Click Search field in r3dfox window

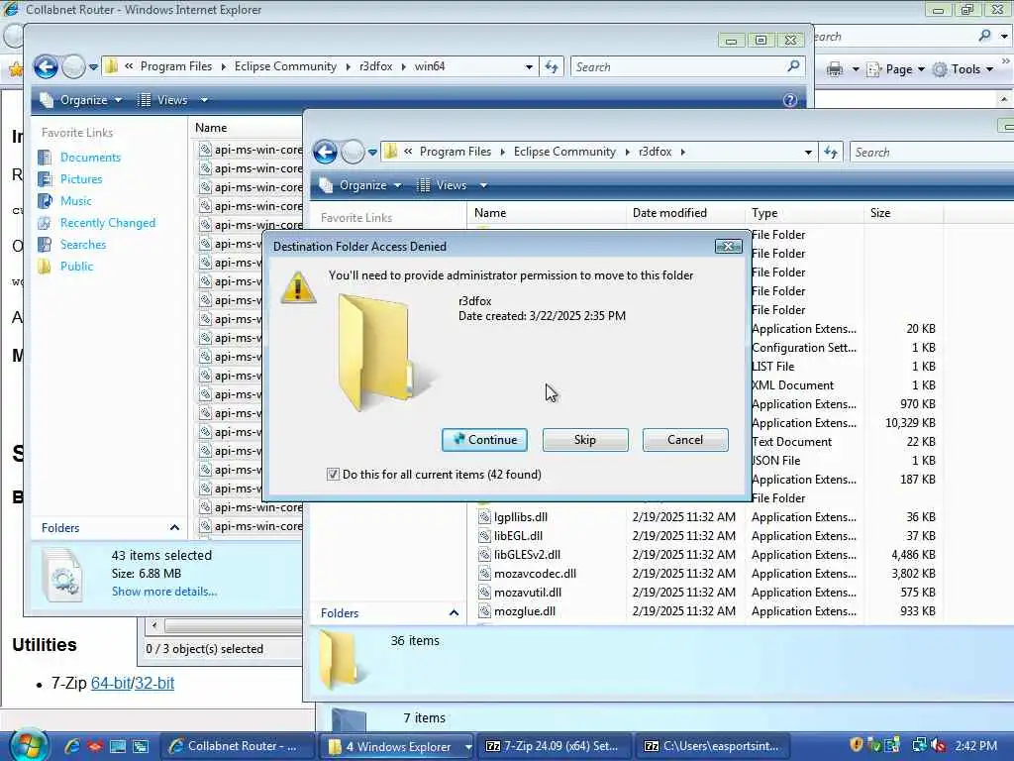[x=931, y=153]
